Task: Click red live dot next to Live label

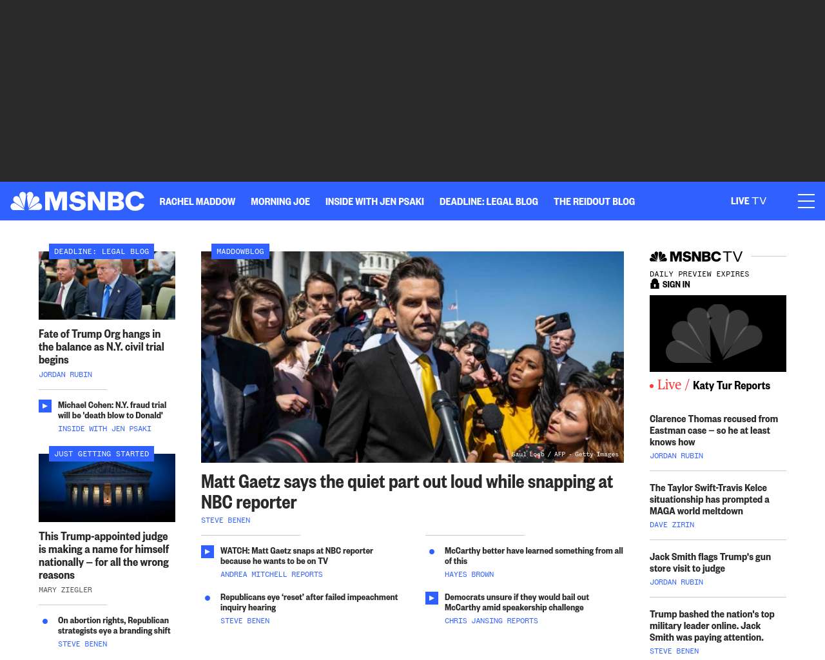Action: (652, 386)
